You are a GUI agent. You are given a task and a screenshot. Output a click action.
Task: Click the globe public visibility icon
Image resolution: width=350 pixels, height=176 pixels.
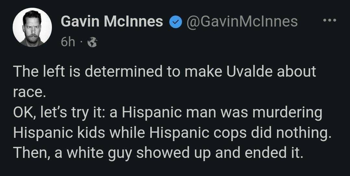[x=93, y=42]
